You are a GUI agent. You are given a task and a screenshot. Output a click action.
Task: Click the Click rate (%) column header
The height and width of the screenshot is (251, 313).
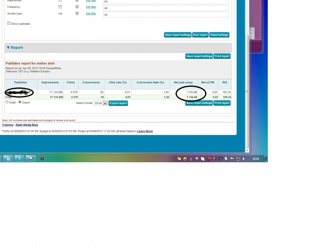pos(118,83)
